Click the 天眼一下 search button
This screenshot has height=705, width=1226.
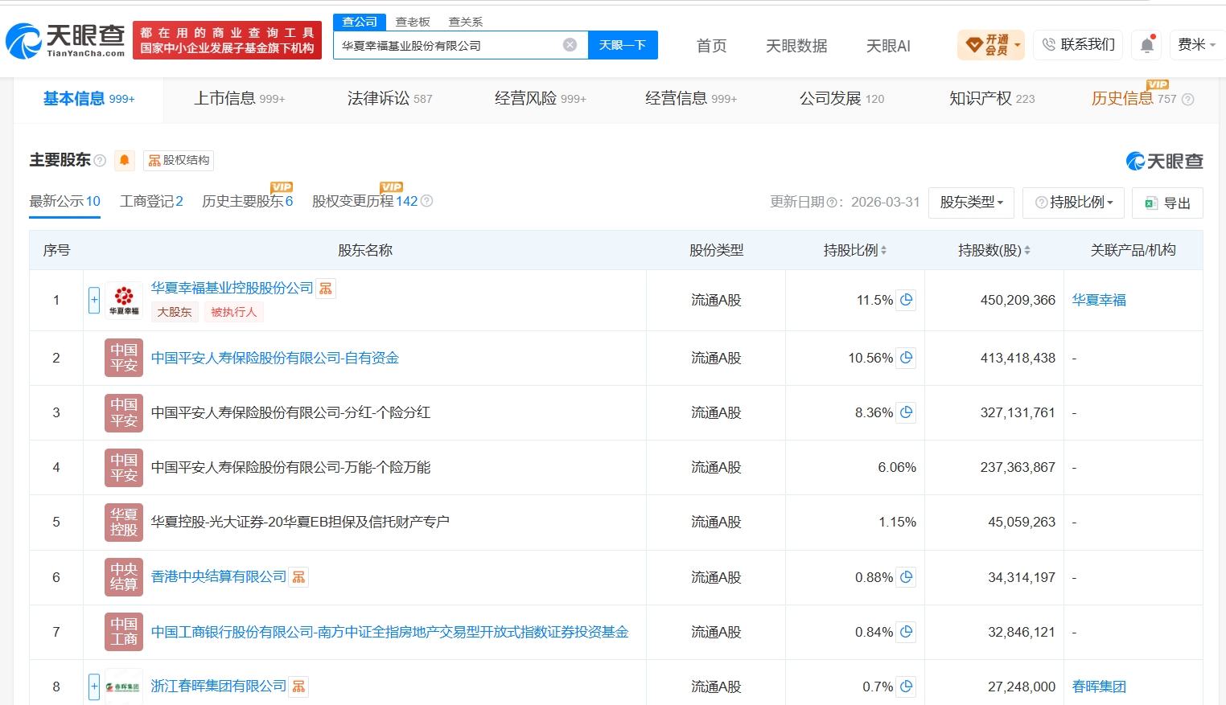pos(623,45)
